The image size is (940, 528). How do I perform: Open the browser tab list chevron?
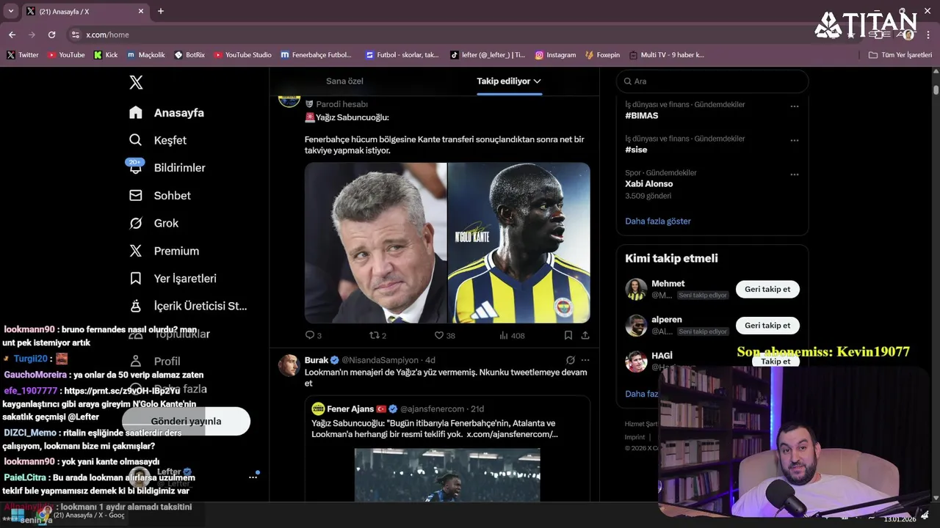(10, 11)
